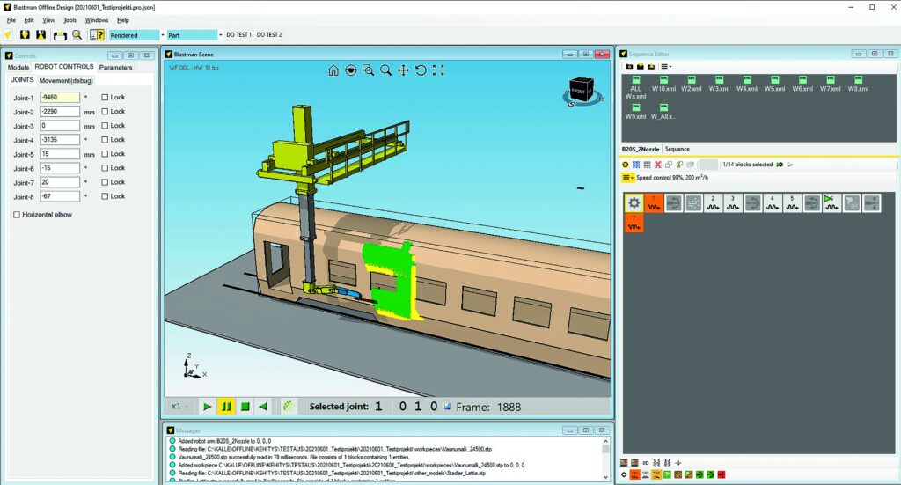Click the blue select-all grid icon in the Sequence toolbar
Image resolution: width=901 pixels, height=485 pixels.
click(x=636, y=165)
